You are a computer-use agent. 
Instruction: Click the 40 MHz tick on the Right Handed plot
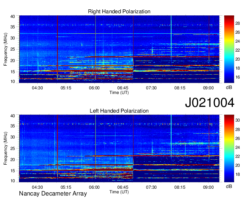(x=13, y=16)
